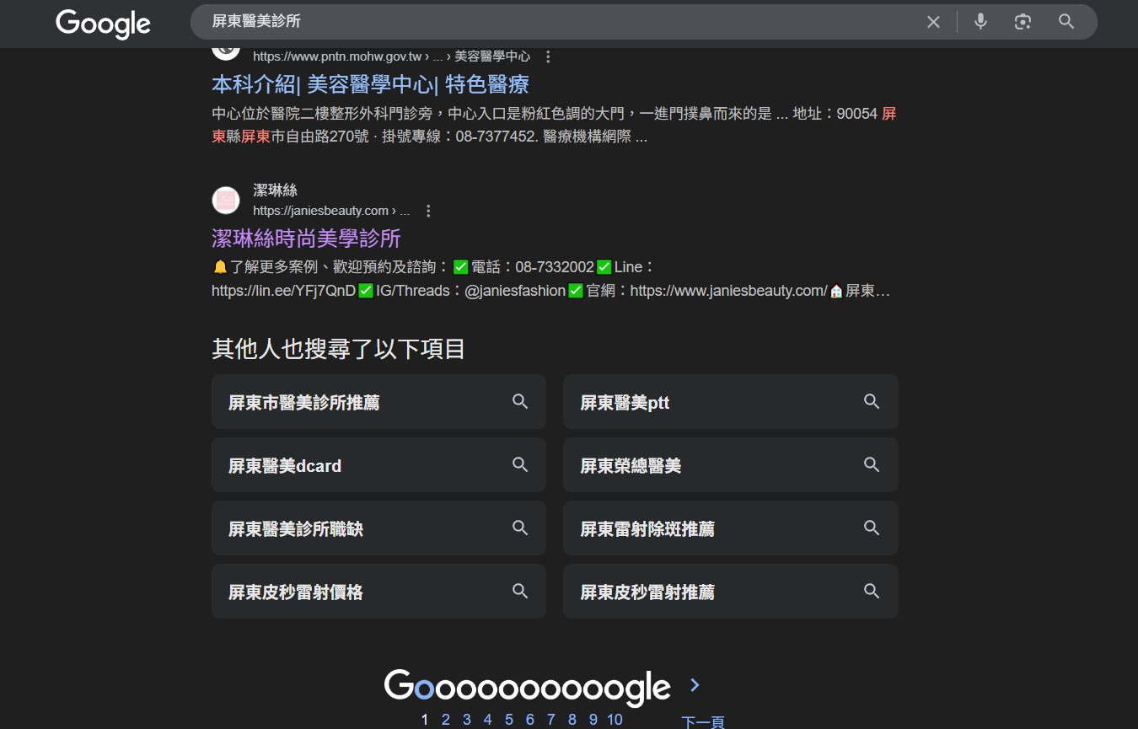This screenshot has width=1138, height=729.
Task: Click the magnifier icon in 屏東皮秒雷射價格
Action: click(520, 591)
